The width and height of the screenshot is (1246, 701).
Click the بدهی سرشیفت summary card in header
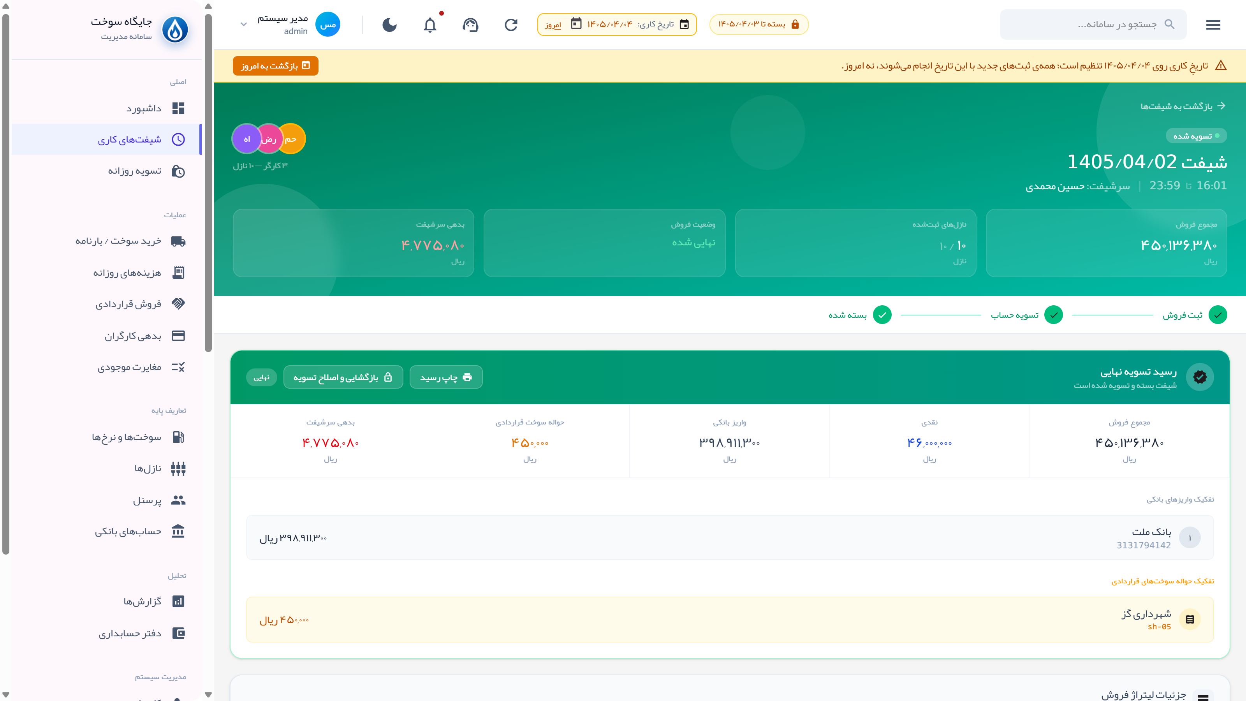(x=353, y=243)
